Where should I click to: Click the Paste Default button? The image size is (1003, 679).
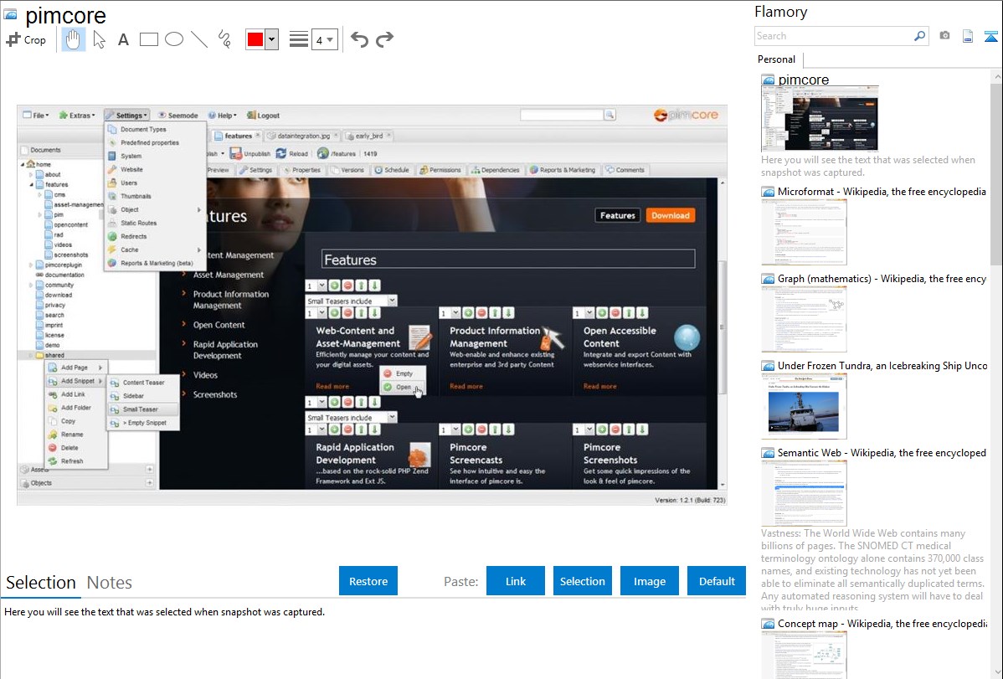(717, 580)
